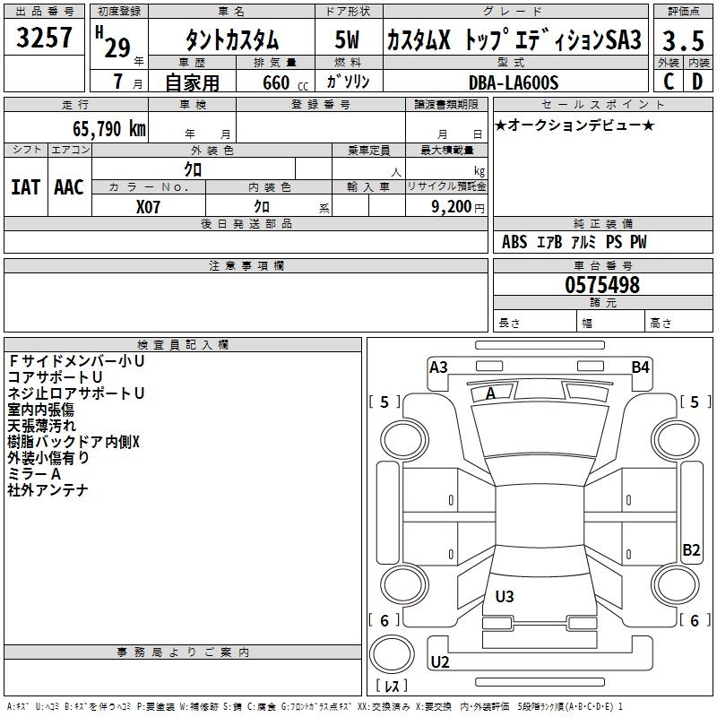
Task: Click the windshield mark A on diagram
Action: click(x=490, y=393)
